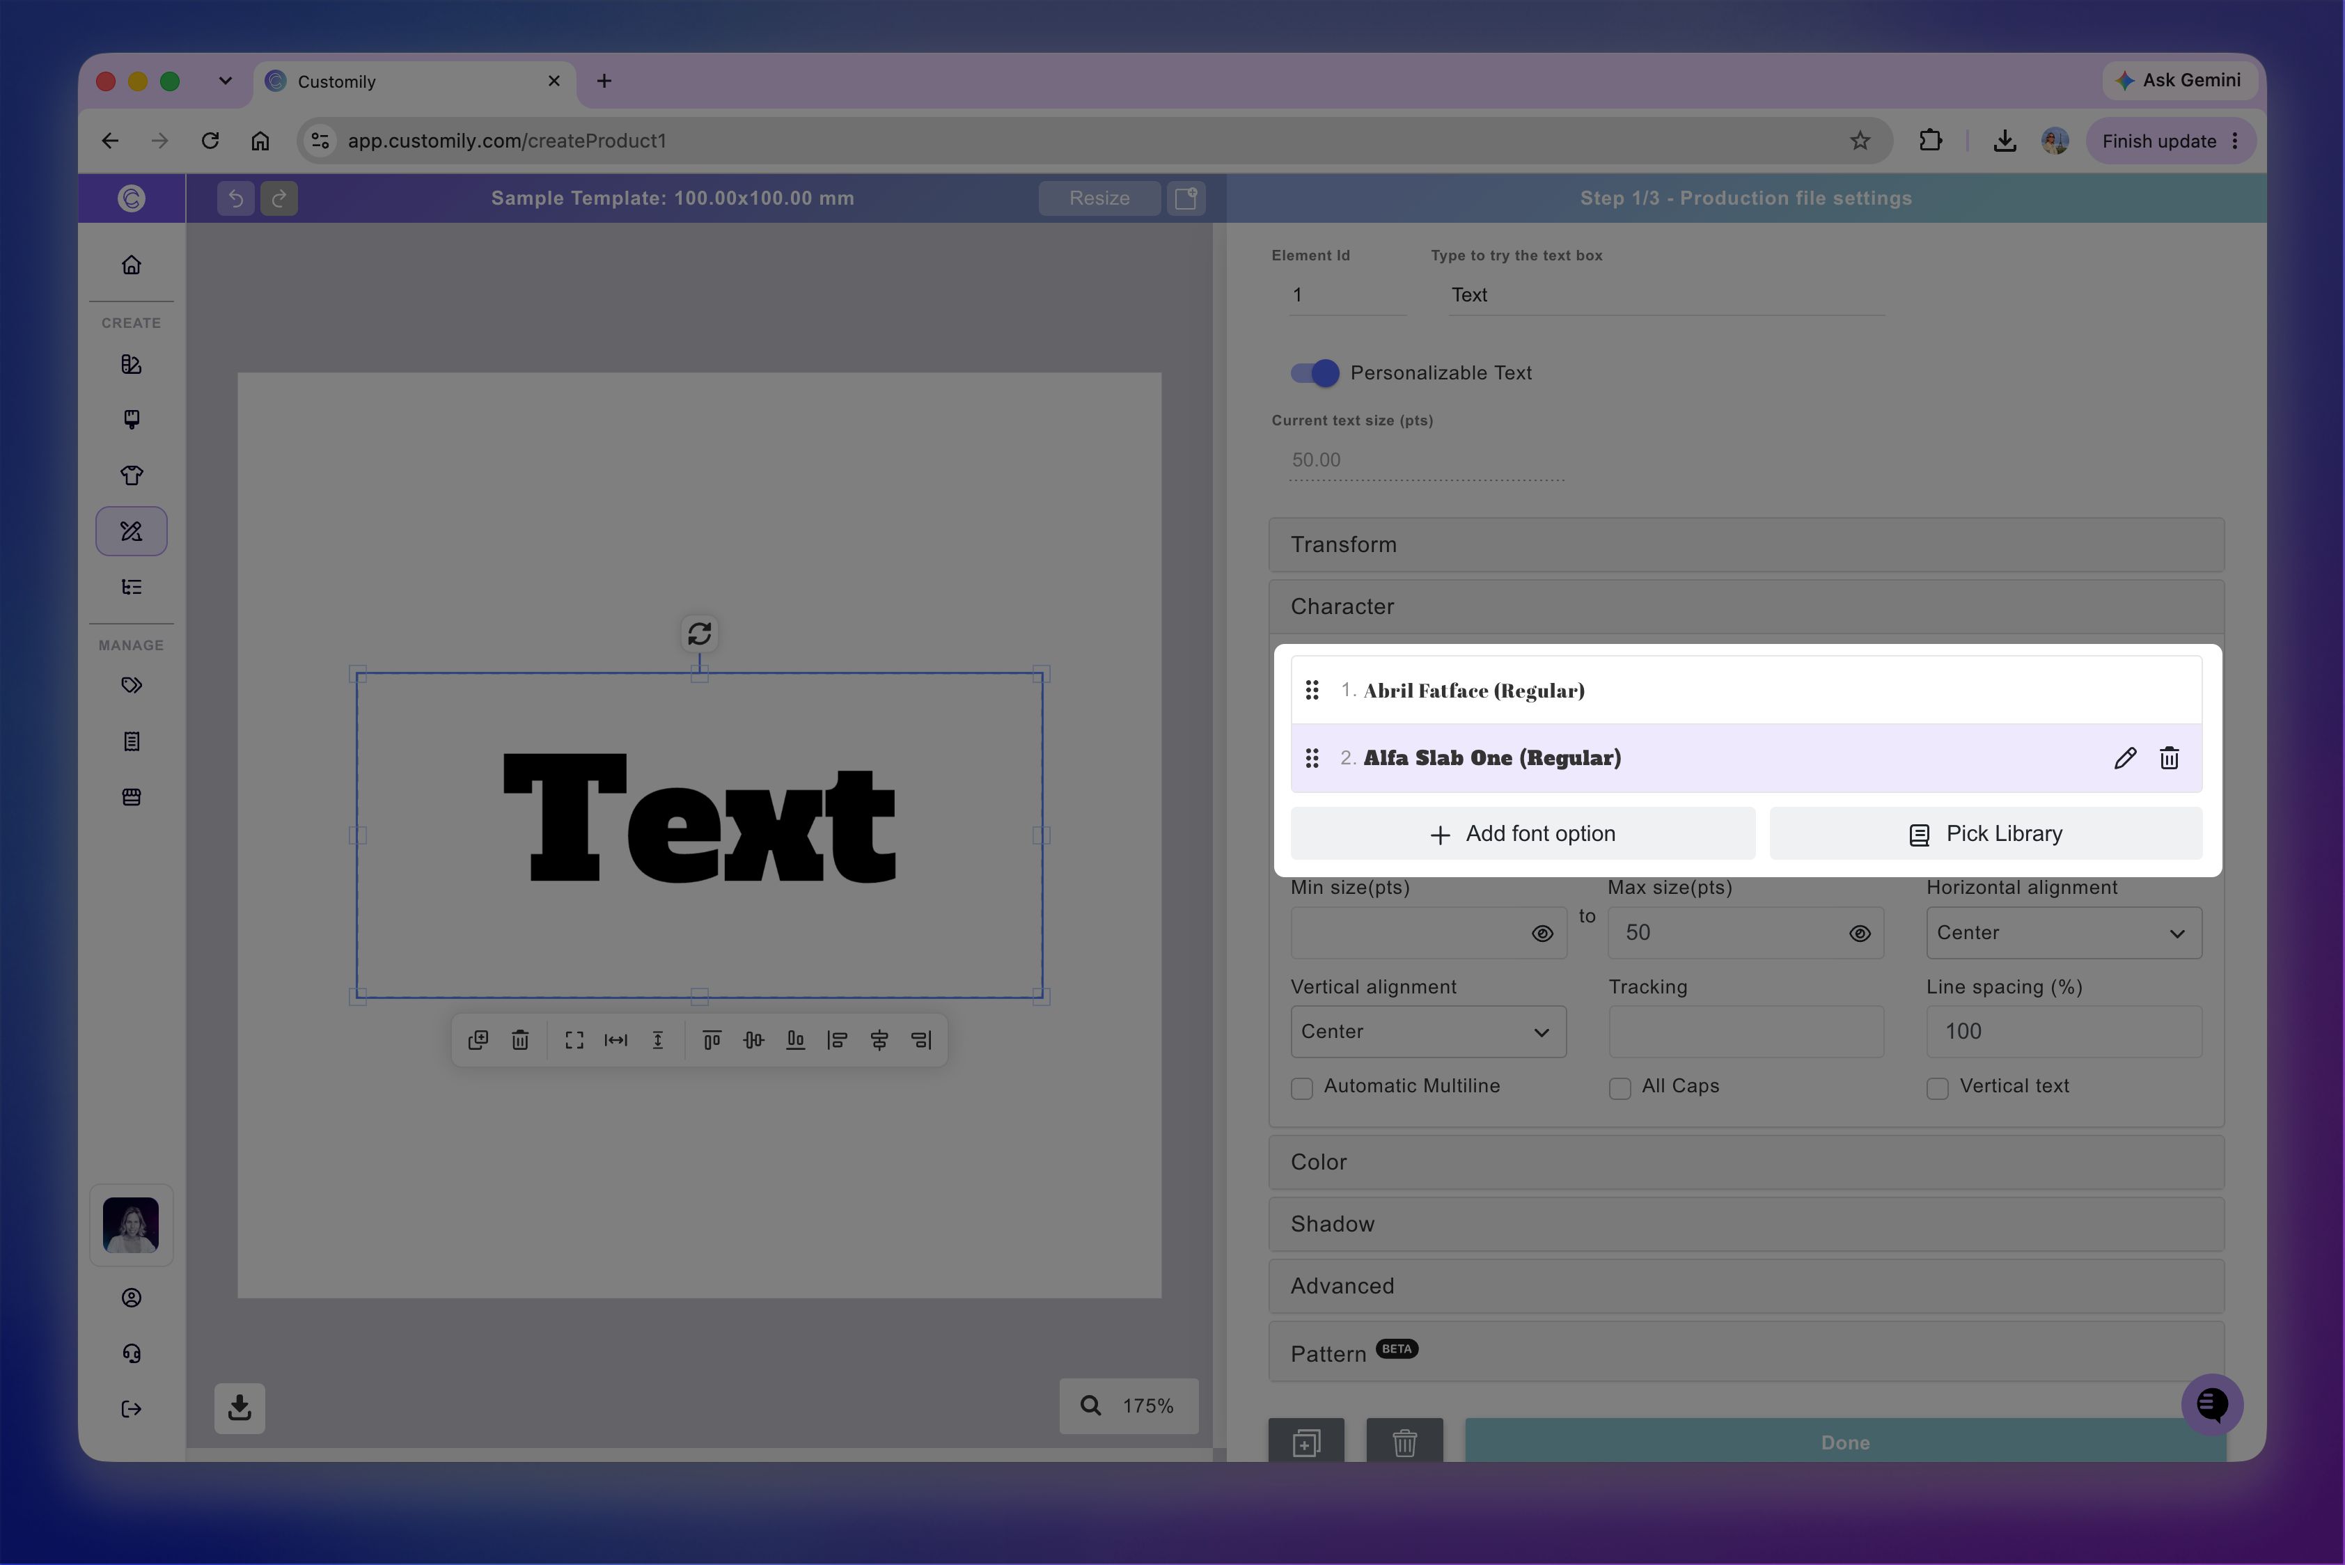Duplicate the element from the canvas toolbar
Screen dimensions: 2345x1565
click(478, 1040)
